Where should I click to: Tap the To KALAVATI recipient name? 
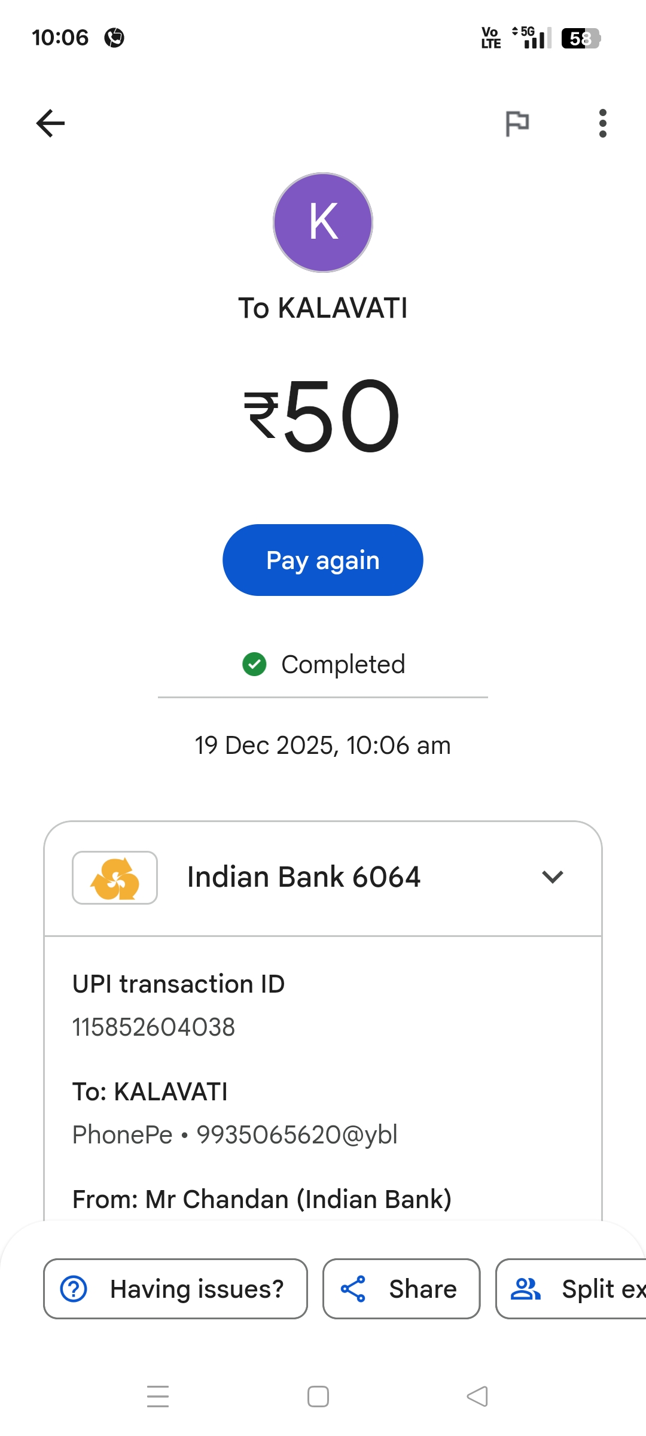coord(323,309)
